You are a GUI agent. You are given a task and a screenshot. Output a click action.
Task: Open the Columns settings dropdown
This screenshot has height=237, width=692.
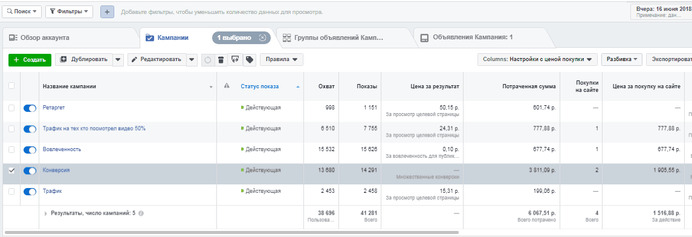pos(537,59)
